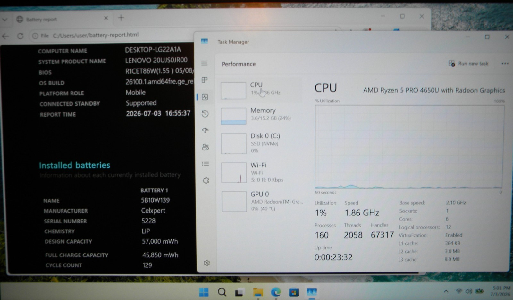Viewport: 513px width, 300px height.
Task: Click the browser address bar URL
Action: coord(96,35)
